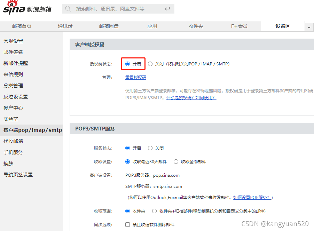This screenshot has width=314, height=231.
Task: Open 换肤 in the sidebar
Action: pos(8,164)
